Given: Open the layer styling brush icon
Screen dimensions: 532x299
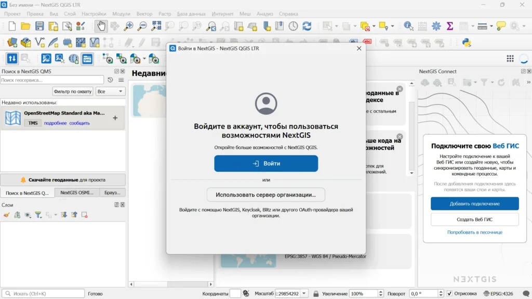Looking at the screenshot, I should [x=6, y=215].
